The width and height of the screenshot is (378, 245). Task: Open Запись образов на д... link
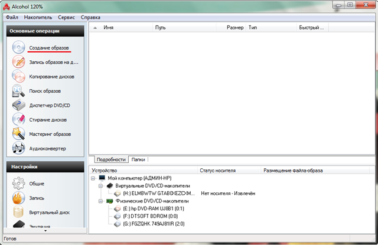pos(54,62)
